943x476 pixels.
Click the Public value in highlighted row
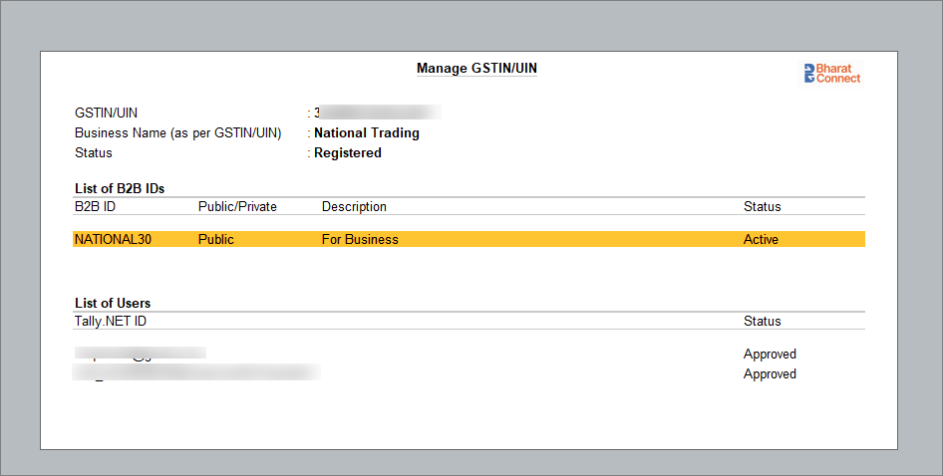click(216, 240)
